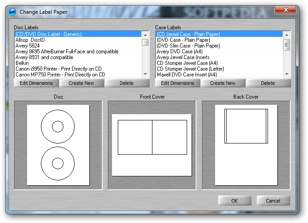
Task: Select "Canon MP750 Printer - Print Directly on CD"
Action: [x=78, y=75]
